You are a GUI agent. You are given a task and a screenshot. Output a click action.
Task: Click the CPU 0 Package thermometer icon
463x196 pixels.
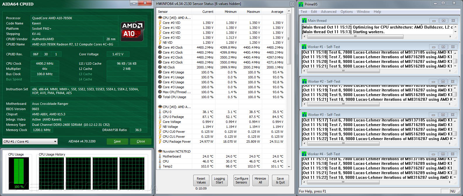click(160, 117)
